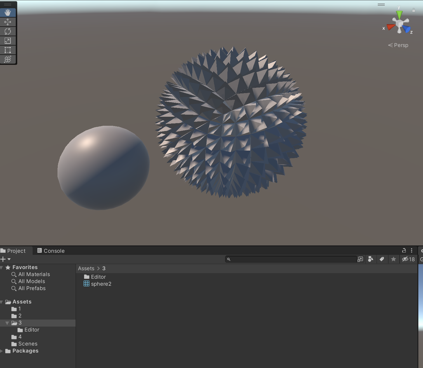423x368 pixels.
Task: Collapse the Assets folder tree
Action: tap(2, 301)
